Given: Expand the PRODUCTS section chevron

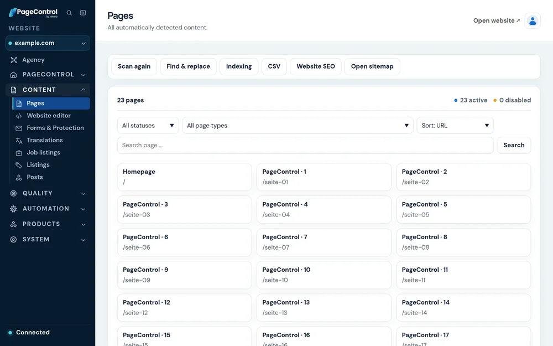Looking at the screenshot, I should [84, 224].
